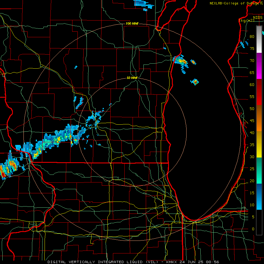This screenshot has width=264, height=264.
Task: Click the 65 value on the color scale
Action: pyautogui.click(x=252, y=72)
